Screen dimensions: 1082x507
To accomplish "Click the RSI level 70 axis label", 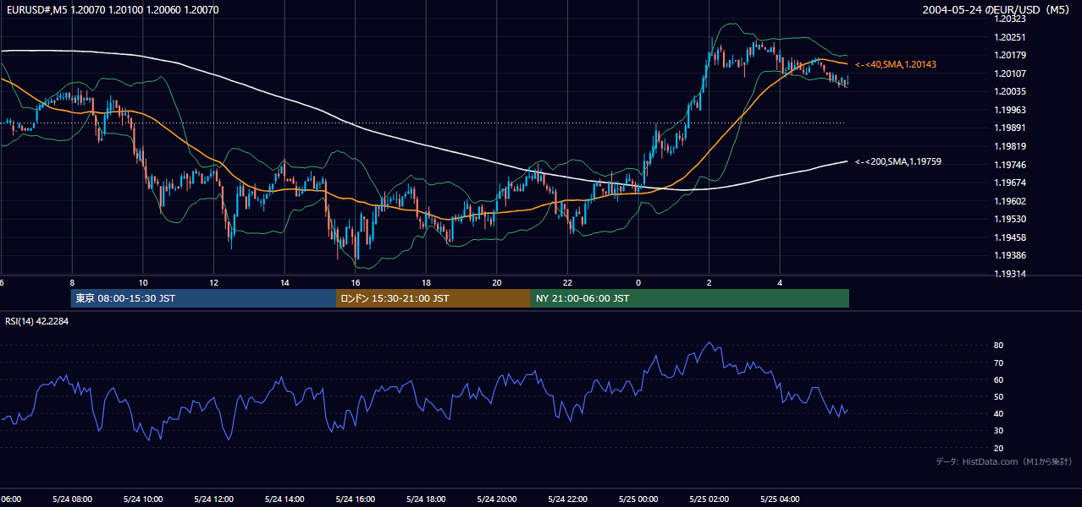I will 999,363.
